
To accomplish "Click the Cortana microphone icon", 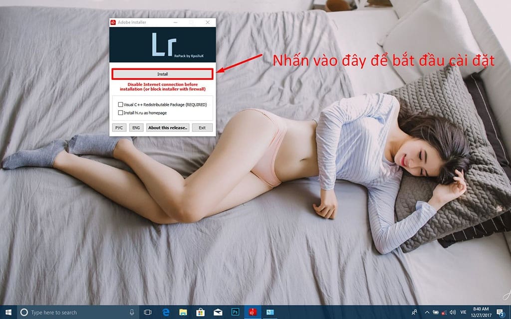I will (132, 312).
